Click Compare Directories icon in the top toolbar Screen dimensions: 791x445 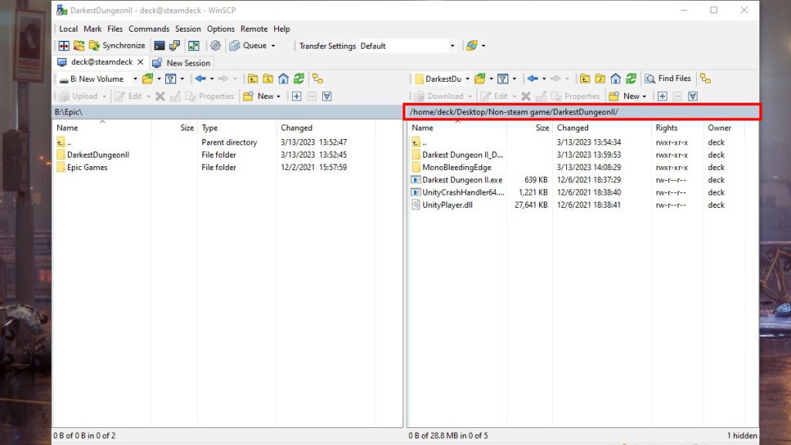64,46
